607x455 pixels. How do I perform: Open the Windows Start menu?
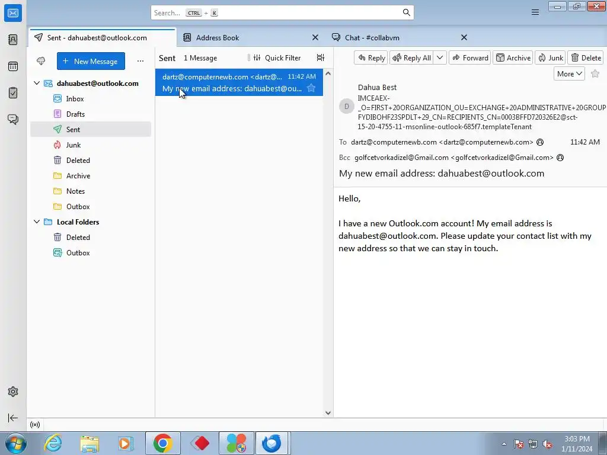tap(15, 443)
